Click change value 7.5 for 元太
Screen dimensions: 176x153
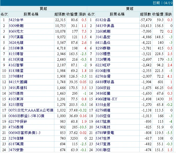pos(84,31)
